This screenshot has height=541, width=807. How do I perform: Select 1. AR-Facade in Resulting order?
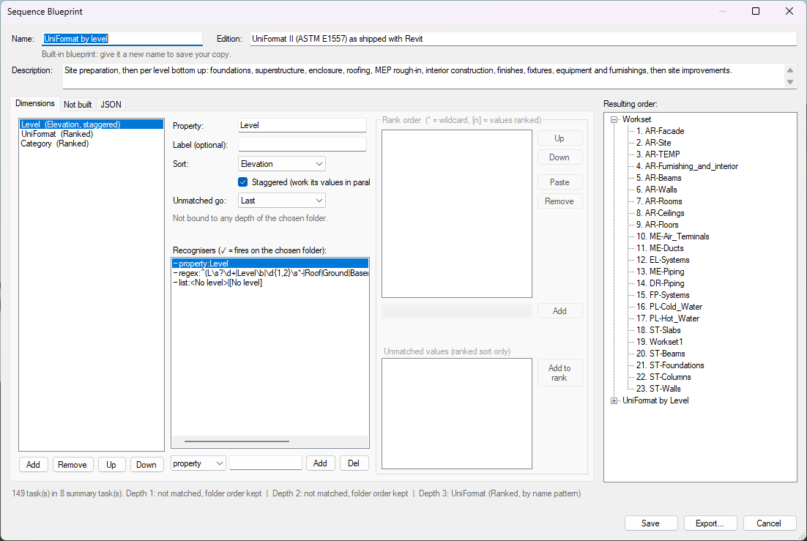(x=660, y=131)
